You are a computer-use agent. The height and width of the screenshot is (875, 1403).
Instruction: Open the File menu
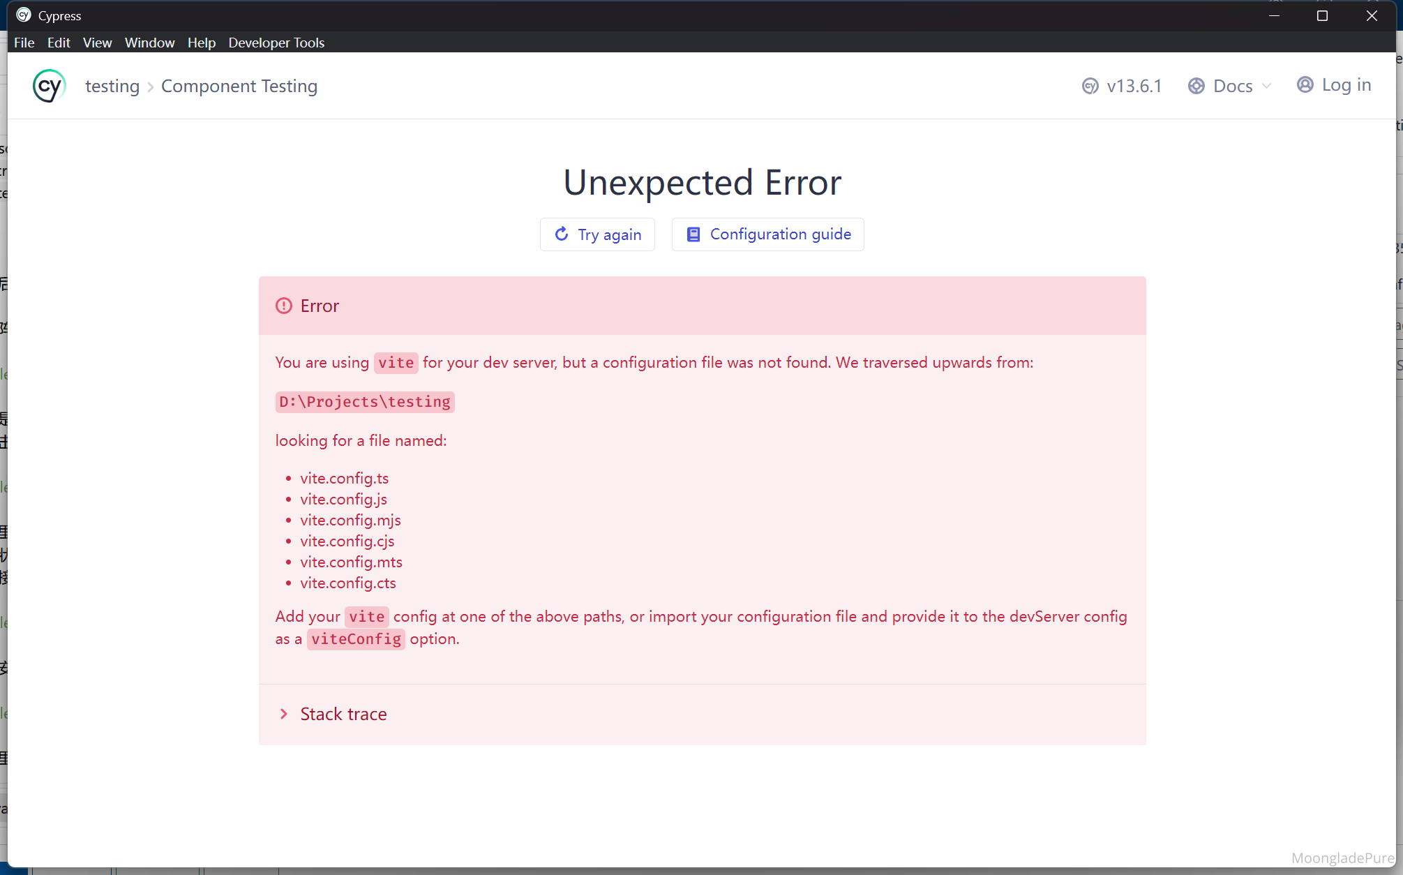(24, 43)
